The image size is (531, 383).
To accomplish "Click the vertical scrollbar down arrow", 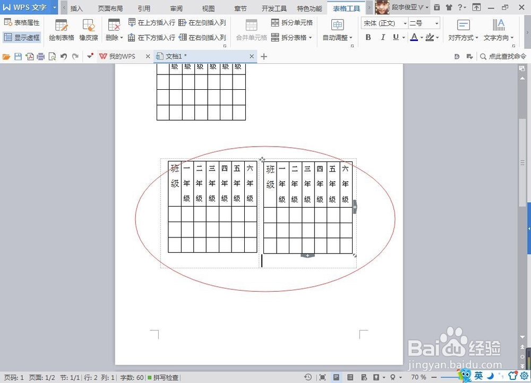I will pyautogui.click(x=522, y=337).
